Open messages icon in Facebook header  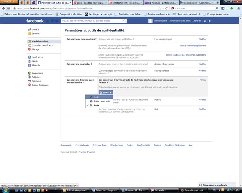coord(52,21)
